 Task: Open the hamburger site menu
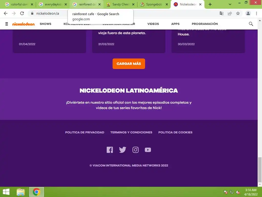point(7,24)
